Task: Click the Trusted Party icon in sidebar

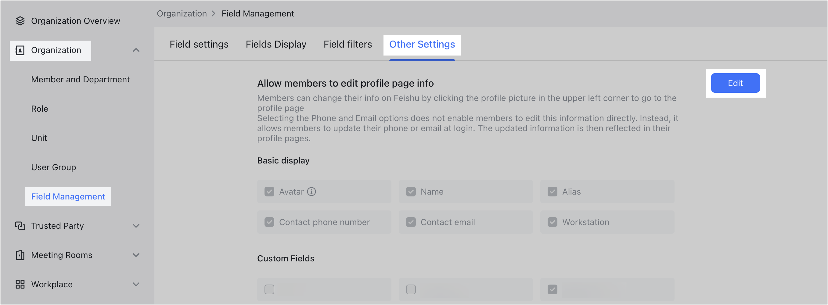Action: click(20, 226)
